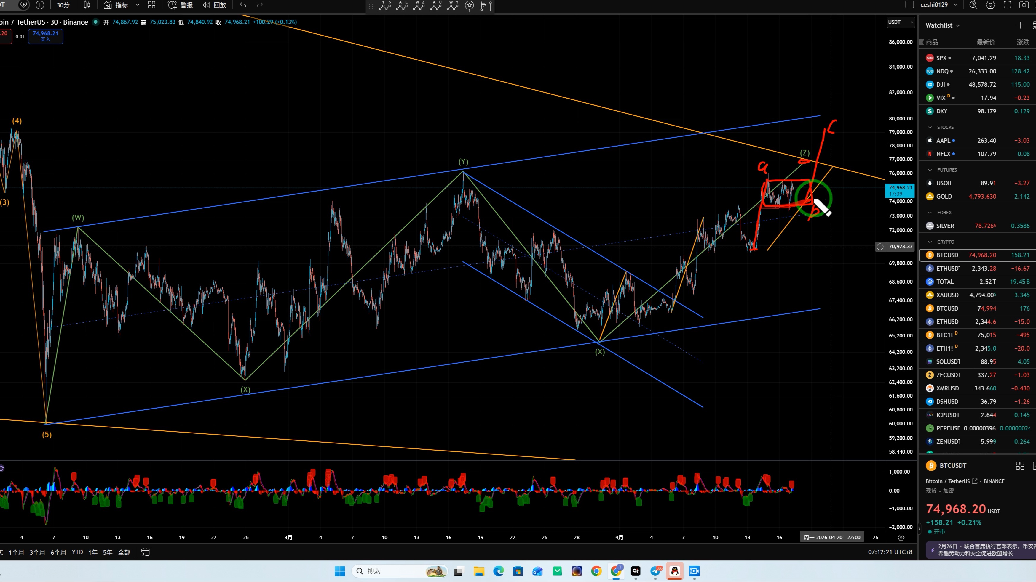The width and height of the screenshot is (1036, 582).
Task: Click 警报 alert button
Action: 180,5
